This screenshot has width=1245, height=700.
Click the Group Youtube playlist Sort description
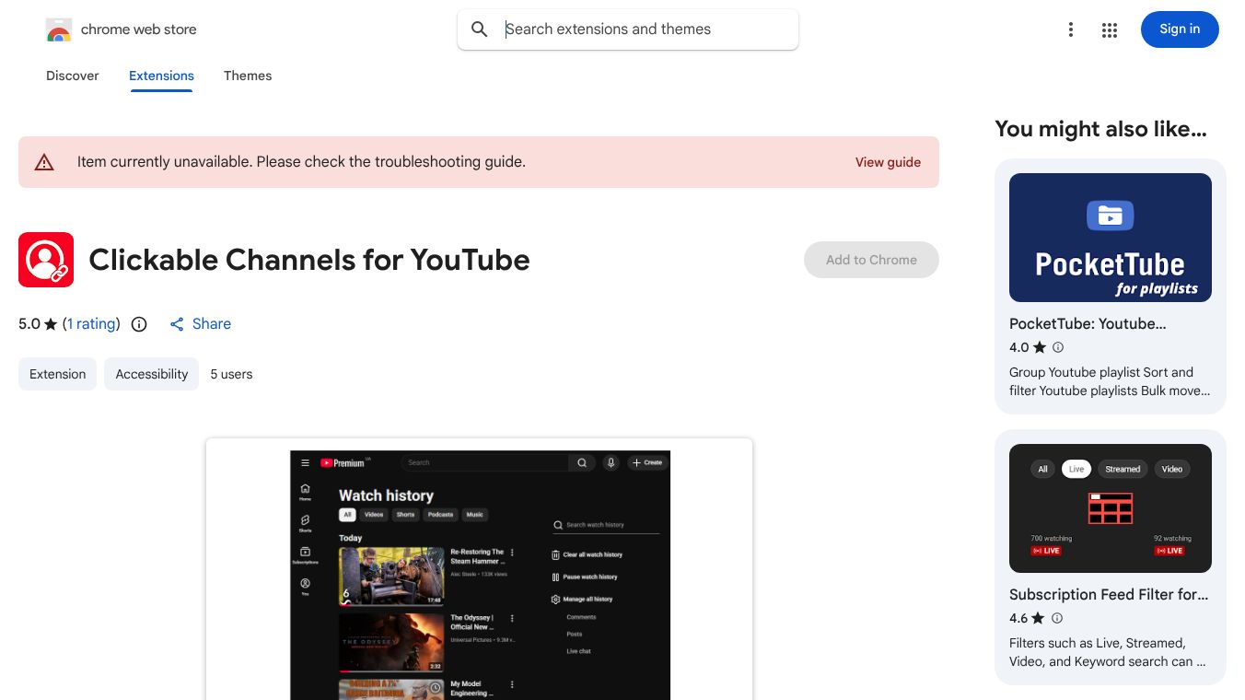coord(1111,381)
